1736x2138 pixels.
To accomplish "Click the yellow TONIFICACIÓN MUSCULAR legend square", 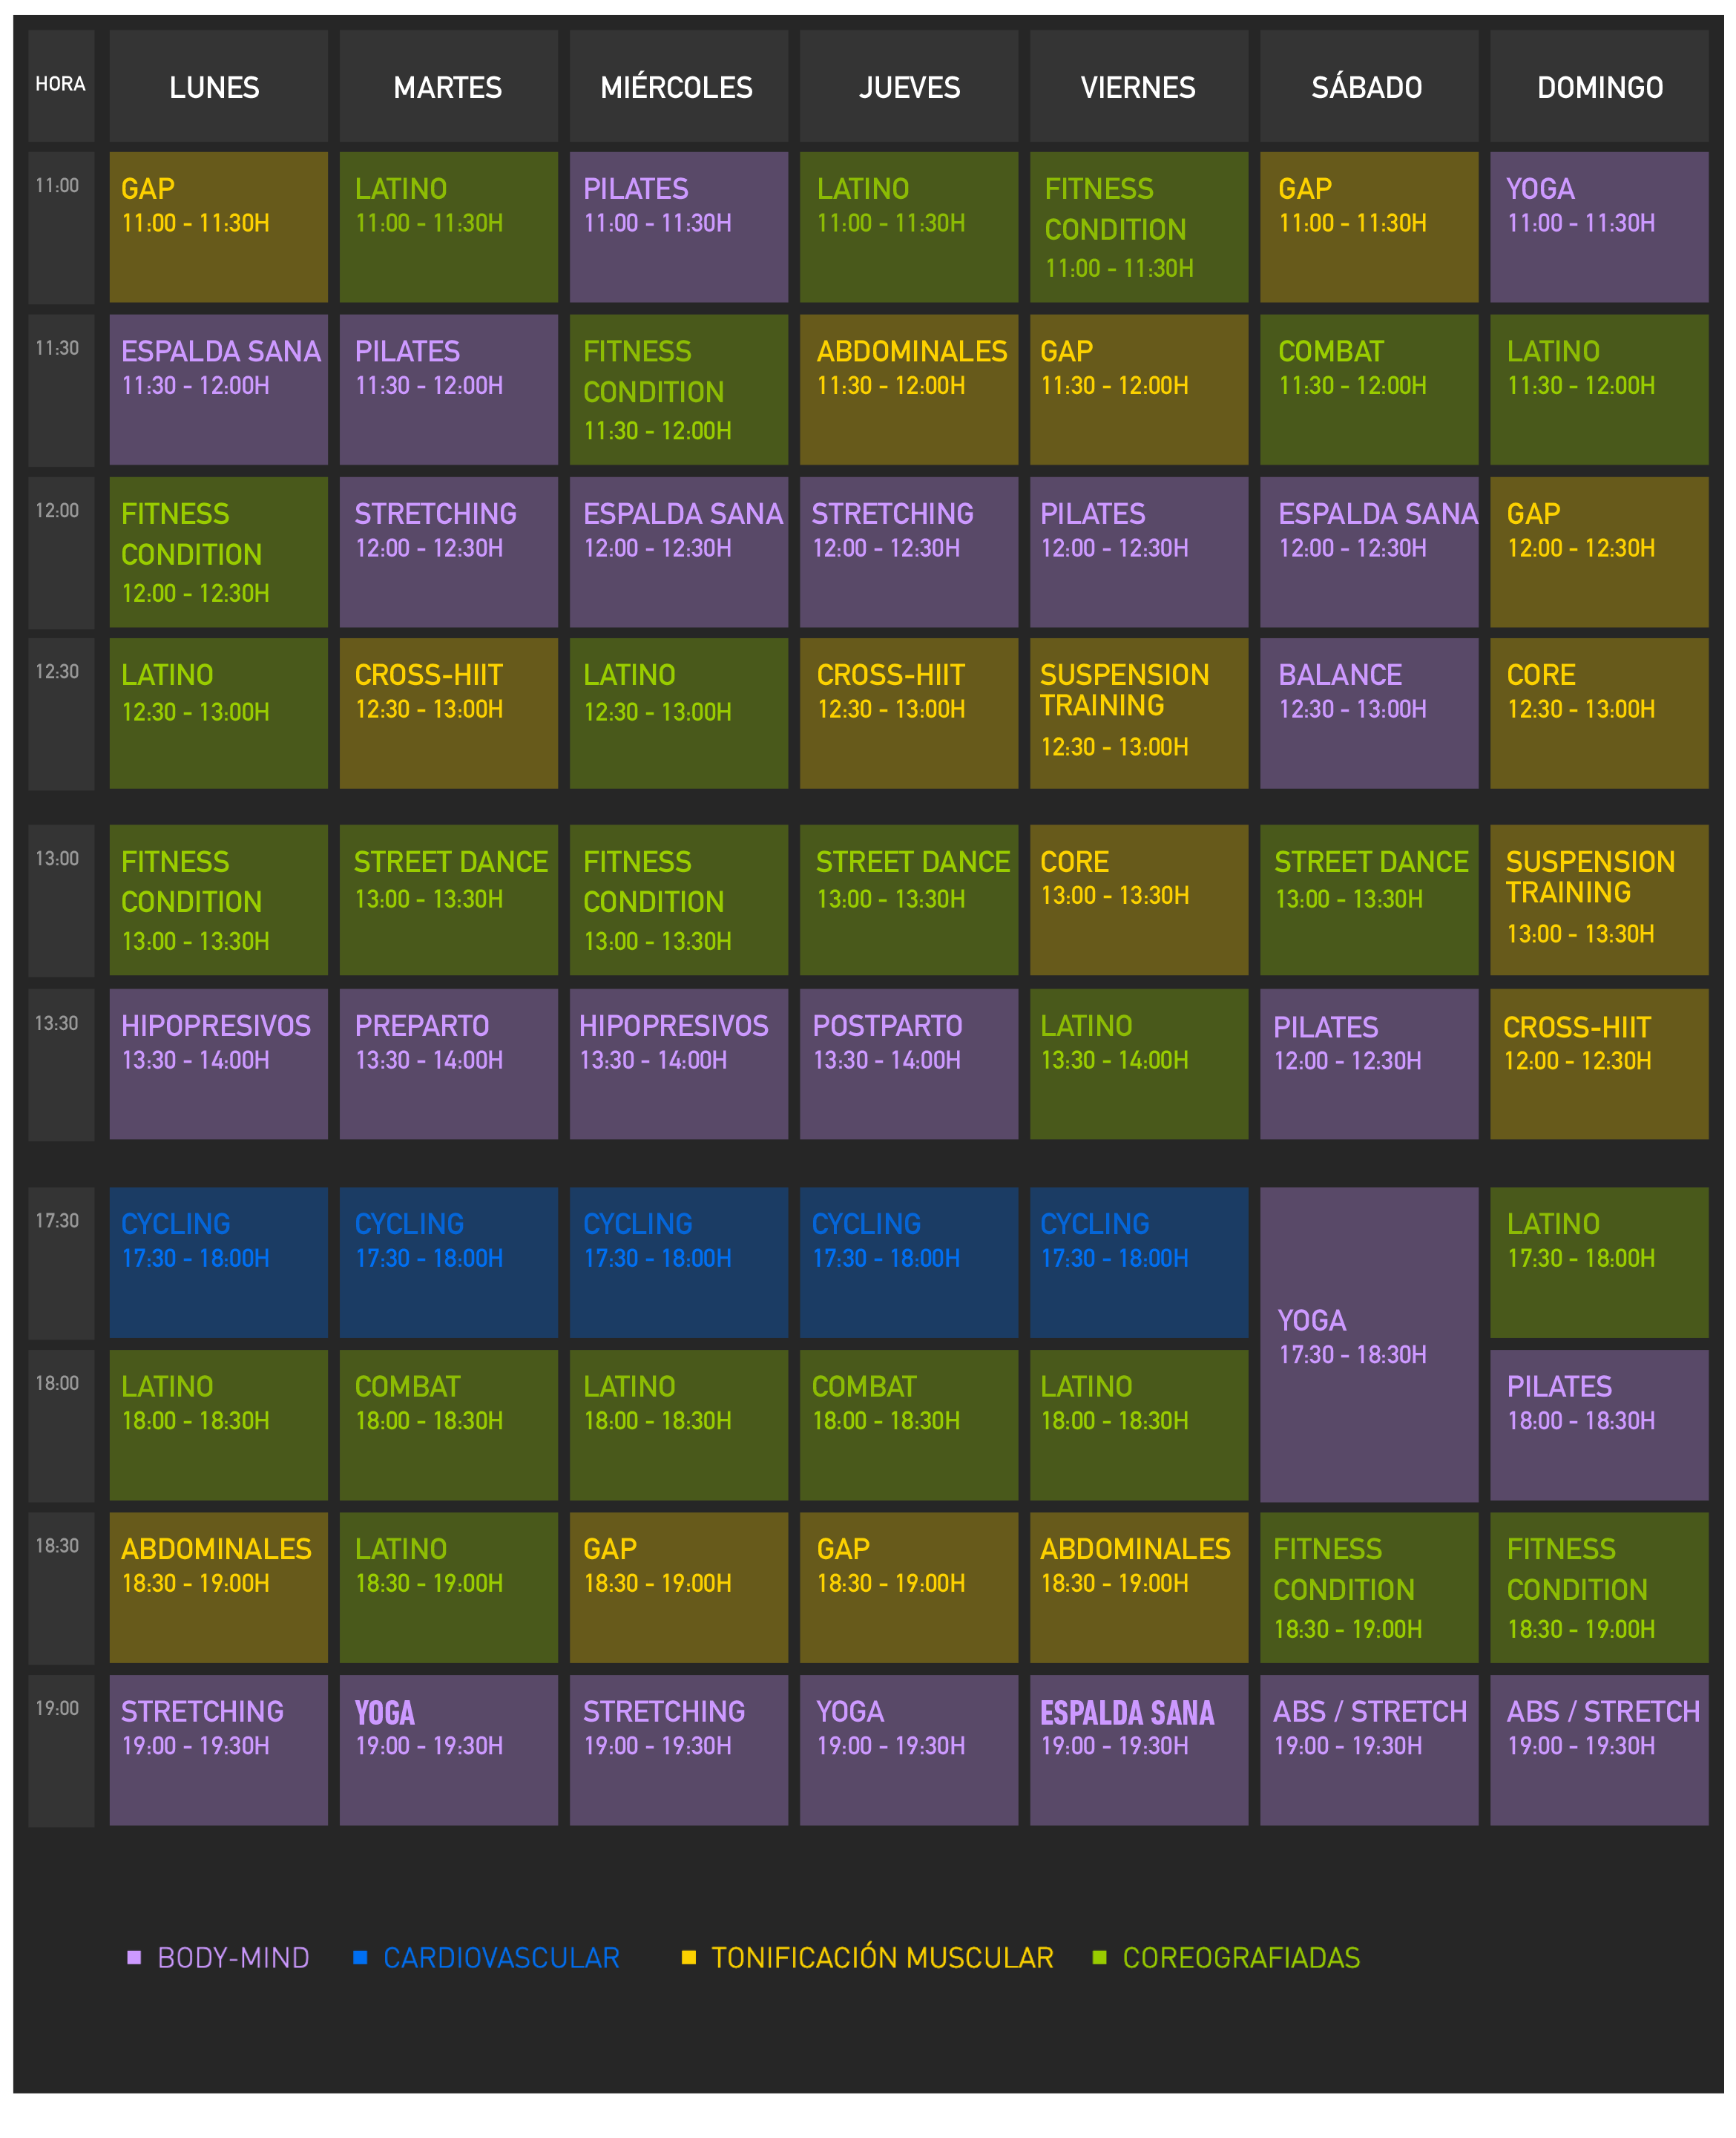I will pyautogui.click(x=688, y=1957).
